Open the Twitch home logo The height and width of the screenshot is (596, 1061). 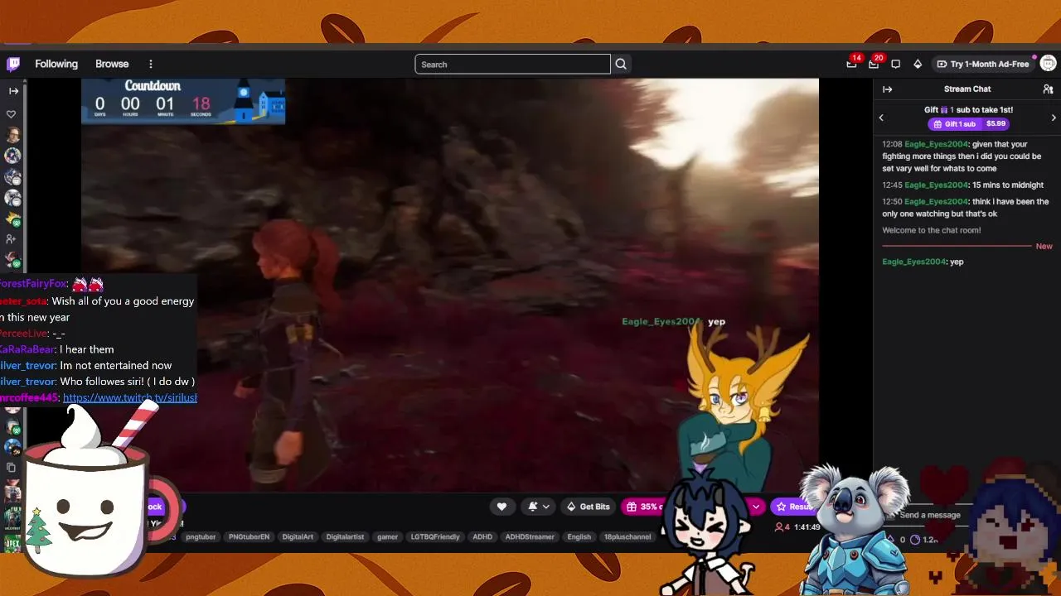13,64
